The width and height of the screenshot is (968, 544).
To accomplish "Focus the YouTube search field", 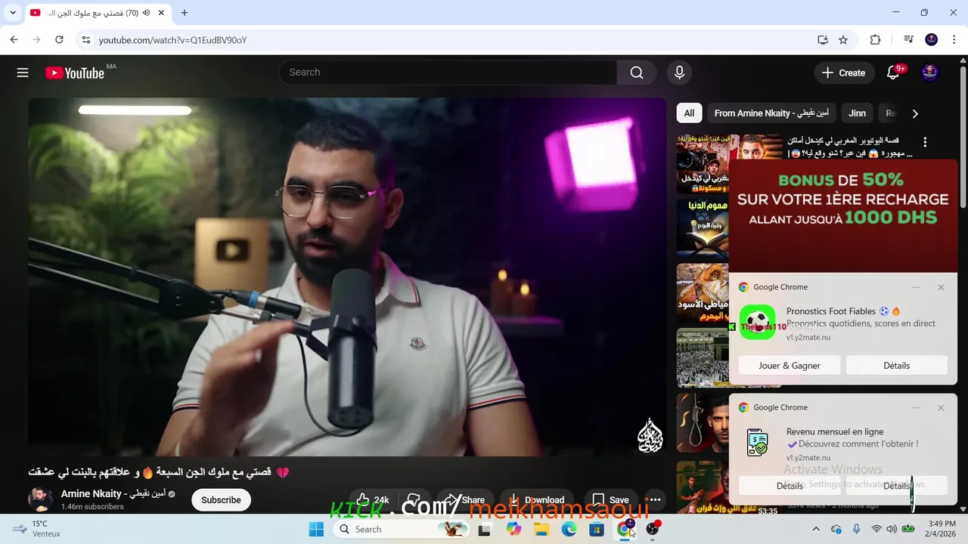I will click(448, 73).
